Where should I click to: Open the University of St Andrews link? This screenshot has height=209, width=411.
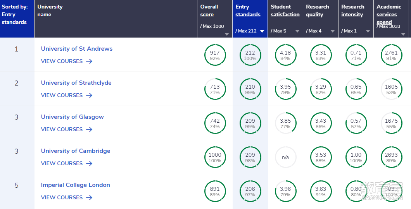[76, 49]
